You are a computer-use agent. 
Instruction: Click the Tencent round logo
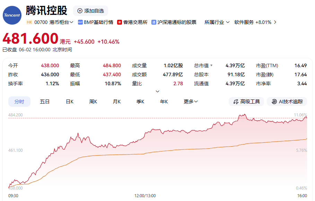(12, 15)
